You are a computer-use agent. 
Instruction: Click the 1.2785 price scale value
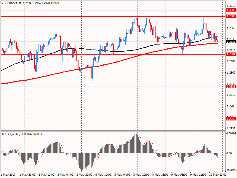(x=231, y=106)
